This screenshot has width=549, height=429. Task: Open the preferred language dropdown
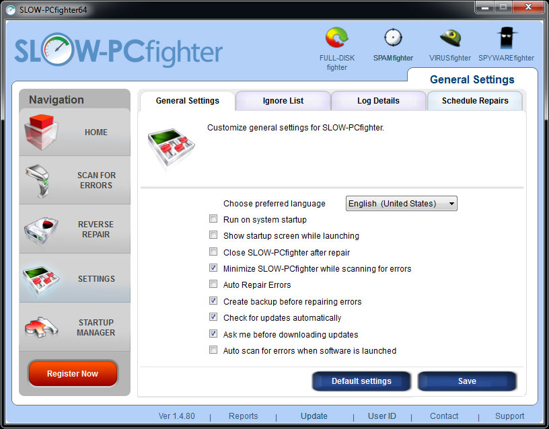point(401,203)
